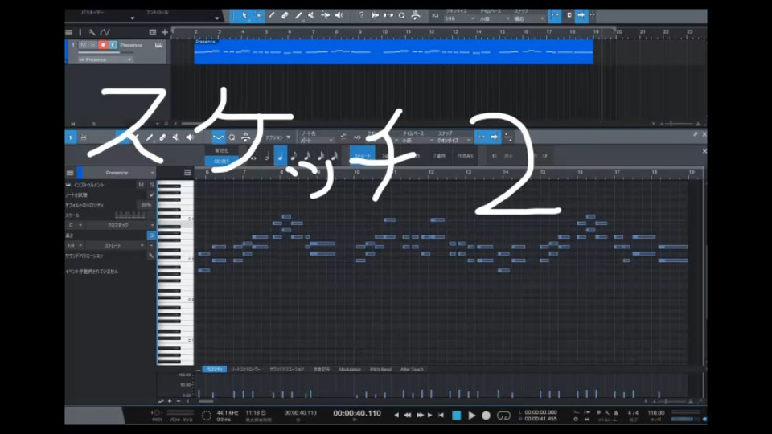Switch to the Pitch Bend lane tab
This screenshot has height=434, width=772.
point(380,370)
